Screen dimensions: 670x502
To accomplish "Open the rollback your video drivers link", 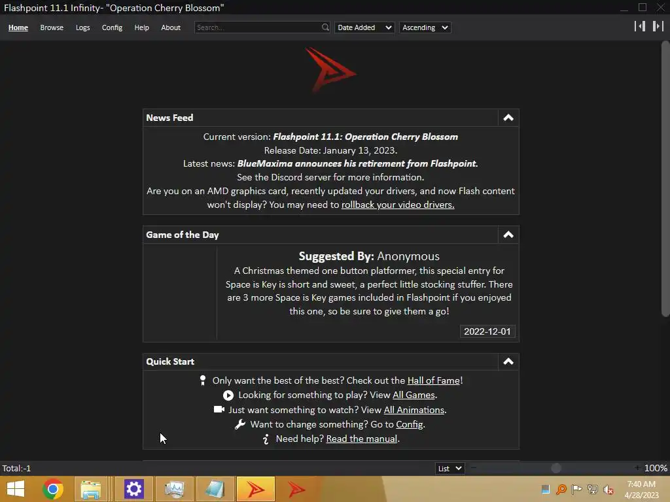I will [398, 205].
